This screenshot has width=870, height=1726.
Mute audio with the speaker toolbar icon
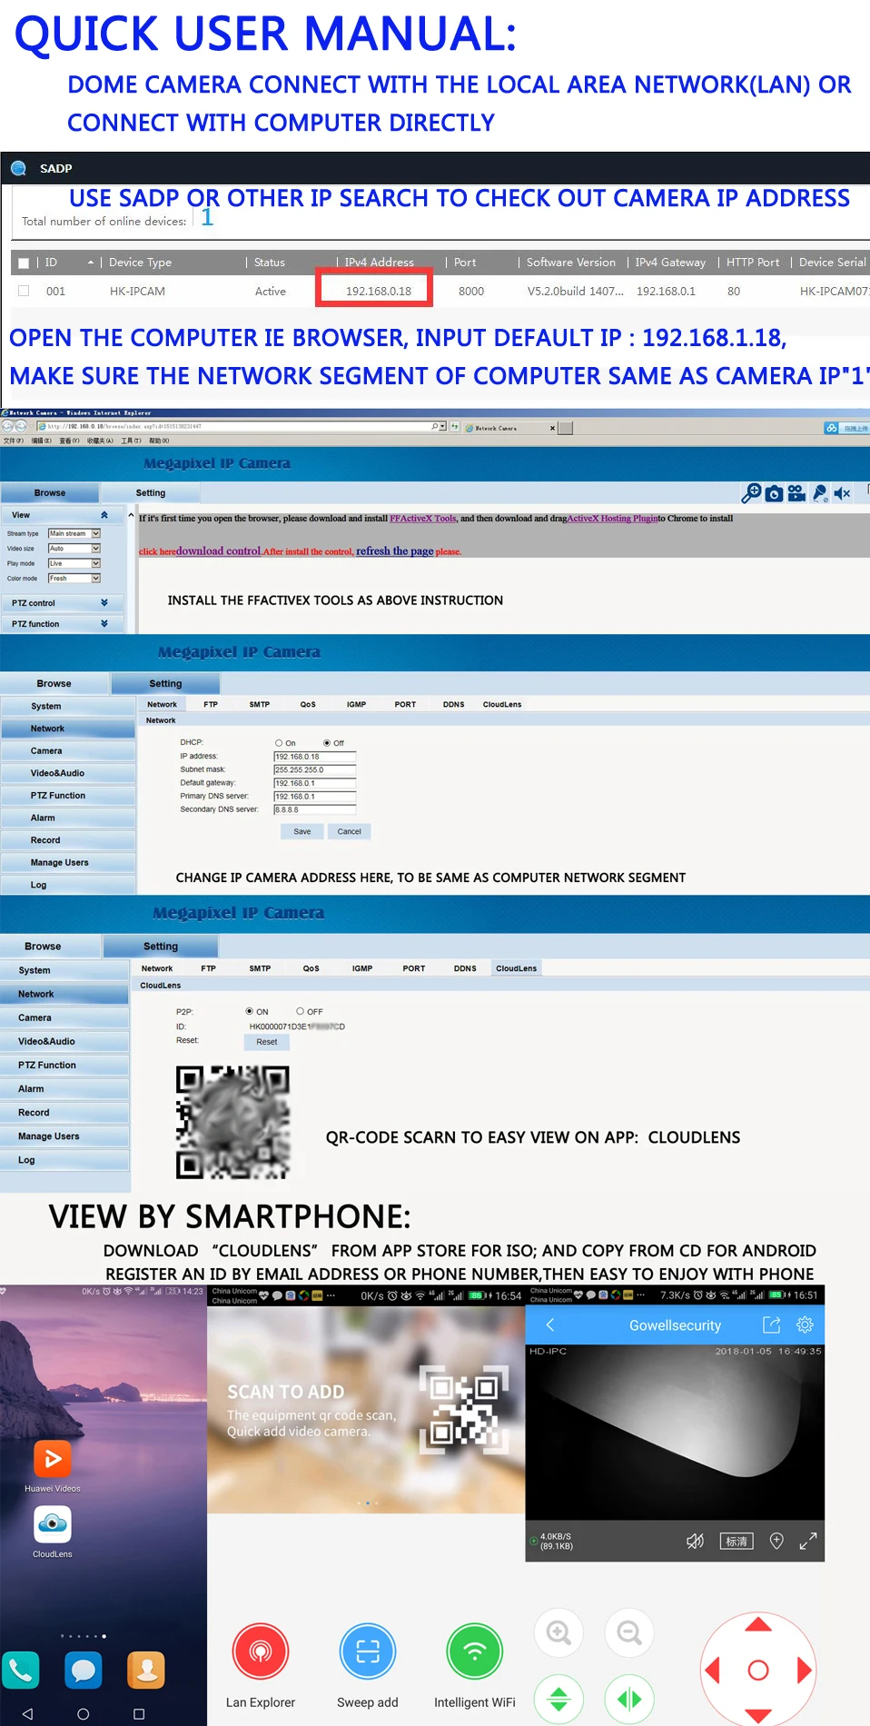point(842,493)
